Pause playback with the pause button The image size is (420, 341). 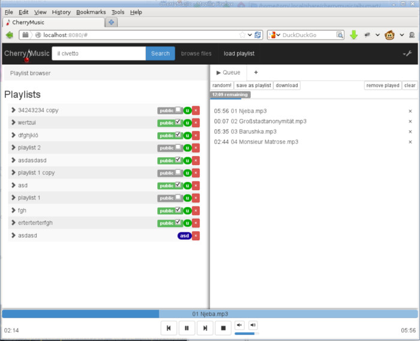[187, 328]
